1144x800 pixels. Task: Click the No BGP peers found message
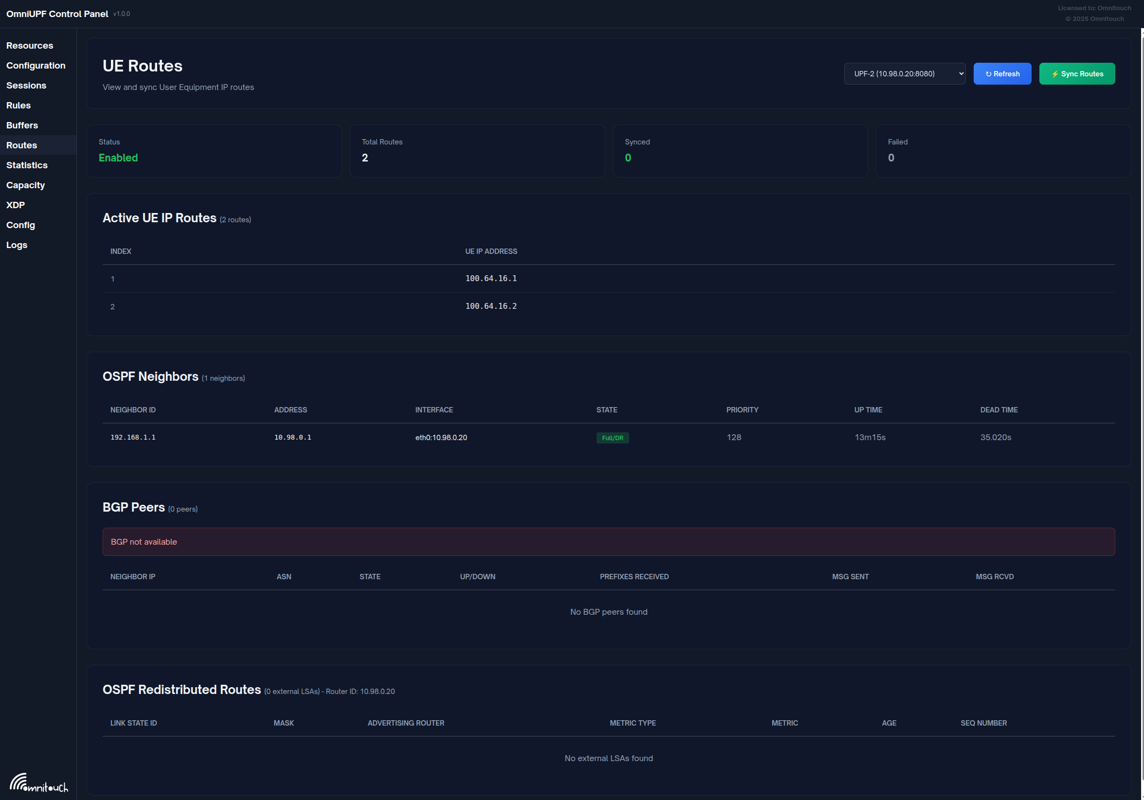click(608, 612)
